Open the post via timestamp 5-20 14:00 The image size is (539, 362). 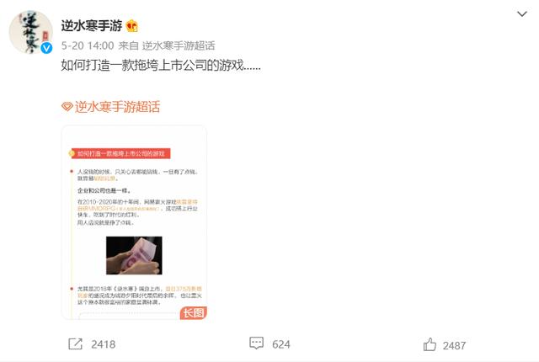88,45
